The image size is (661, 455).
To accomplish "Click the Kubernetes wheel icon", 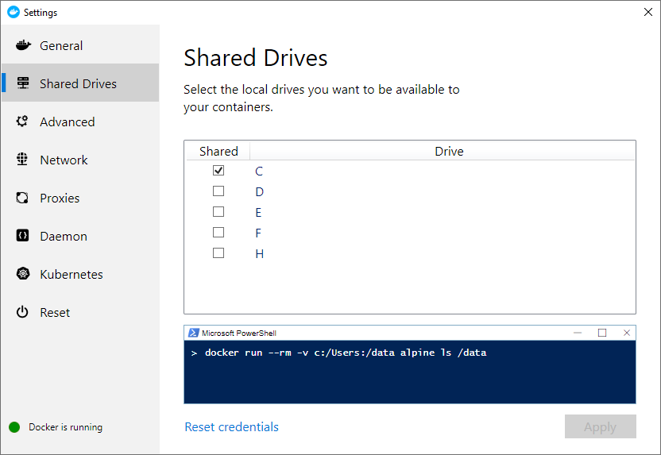I will coord(23,274).
